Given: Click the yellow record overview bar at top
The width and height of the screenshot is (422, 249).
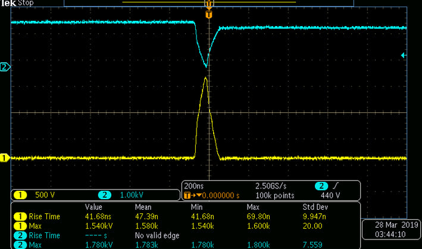Looking at the screenshot, I should (209, 2).
